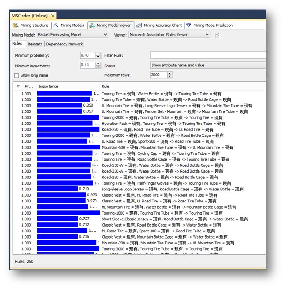285x289 pixels.
Task: Open the Mining Accuracy Chart tab
Action: [x=160, y=25]
